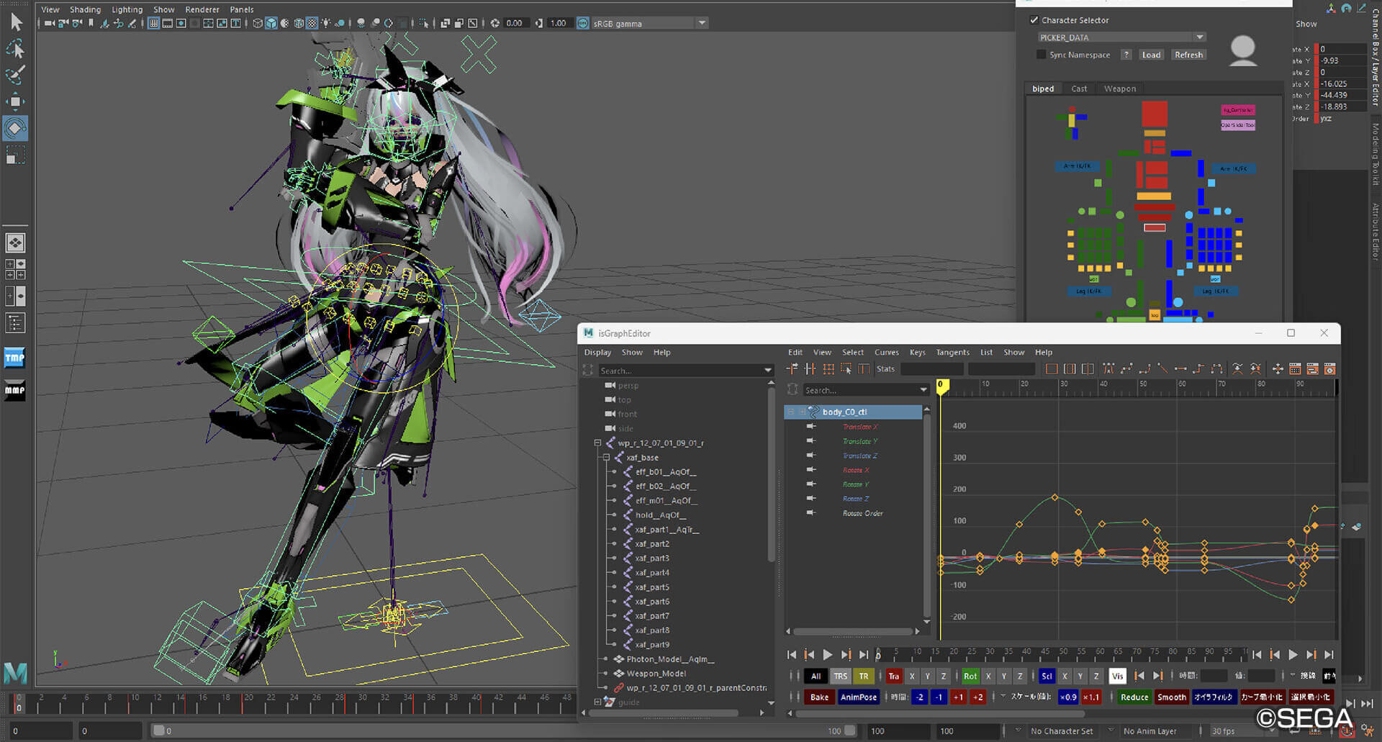
Task: Toggle the Rot rotate filter
Action: click(970, 677)
